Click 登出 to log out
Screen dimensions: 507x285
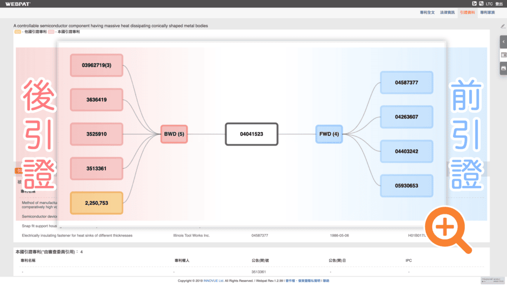tap(499, 4)
